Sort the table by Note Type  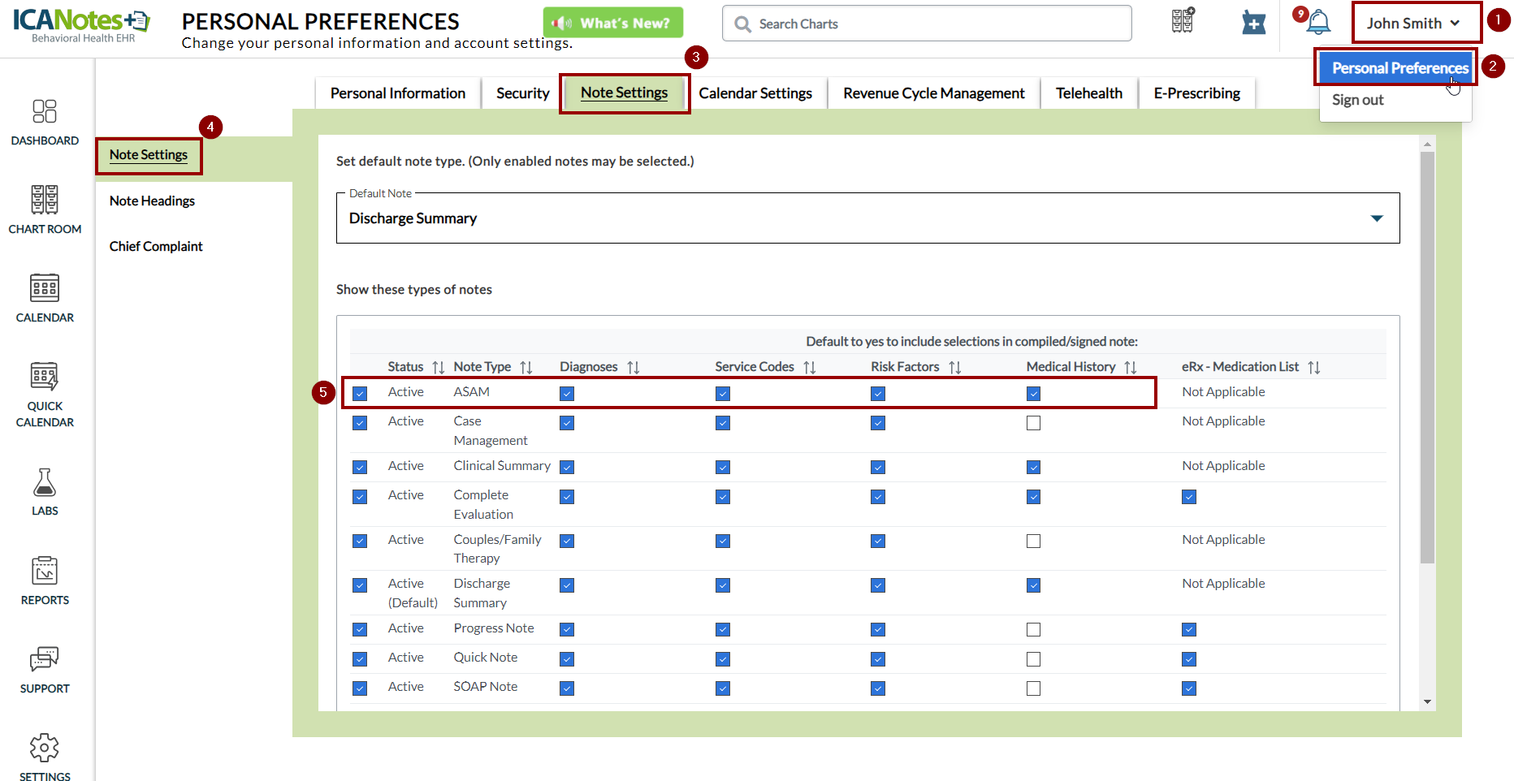(491, 367)
